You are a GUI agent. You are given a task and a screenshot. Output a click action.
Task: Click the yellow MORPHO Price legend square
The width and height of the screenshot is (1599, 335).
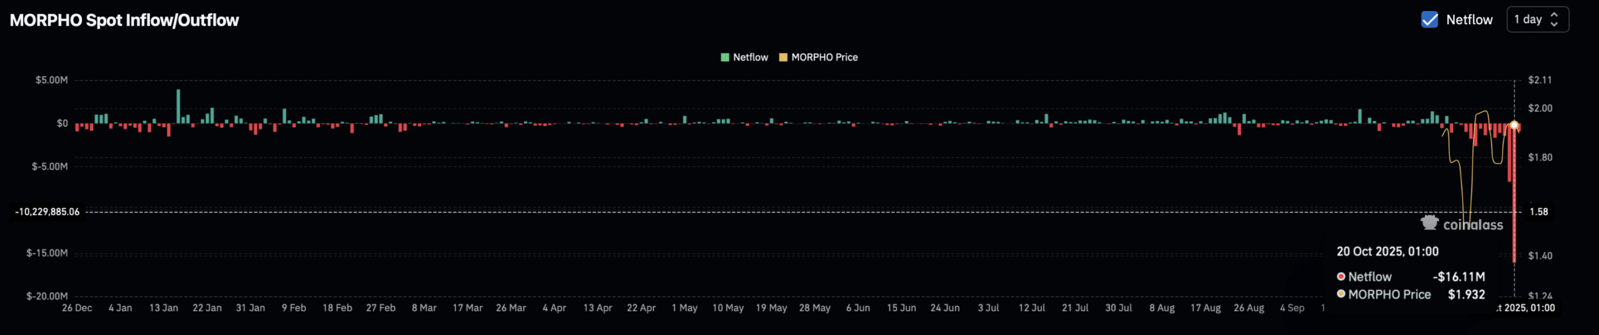[x=783, y=57]
